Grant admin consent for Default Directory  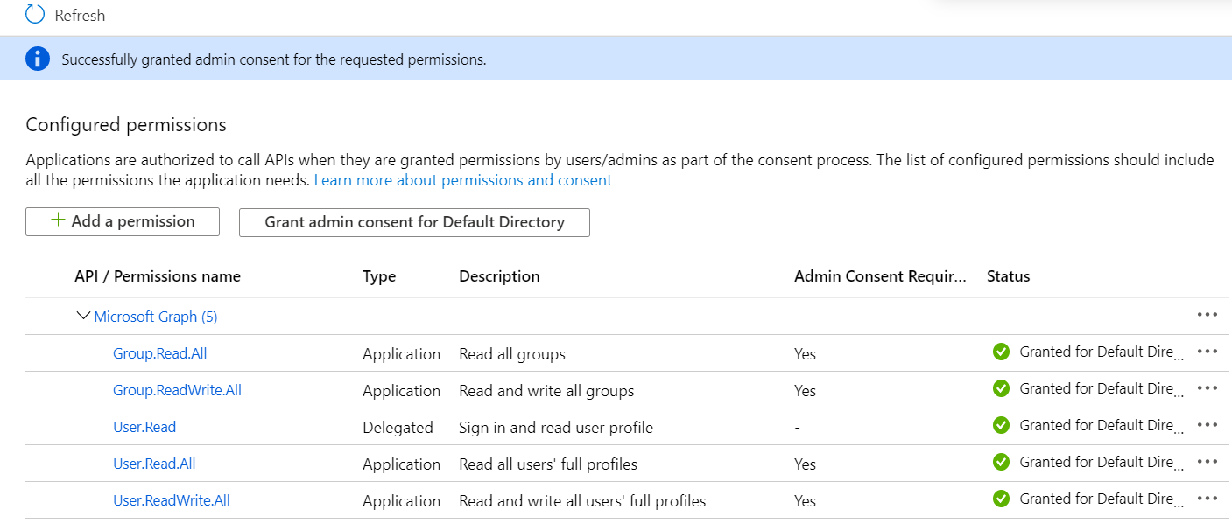pos(414,222)
